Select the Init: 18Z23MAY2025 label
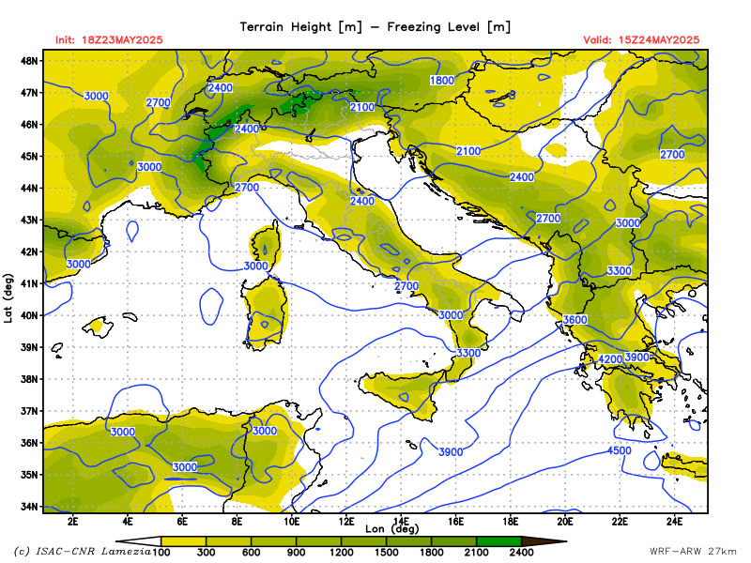The image size is (751, 563). pos(109,39)
